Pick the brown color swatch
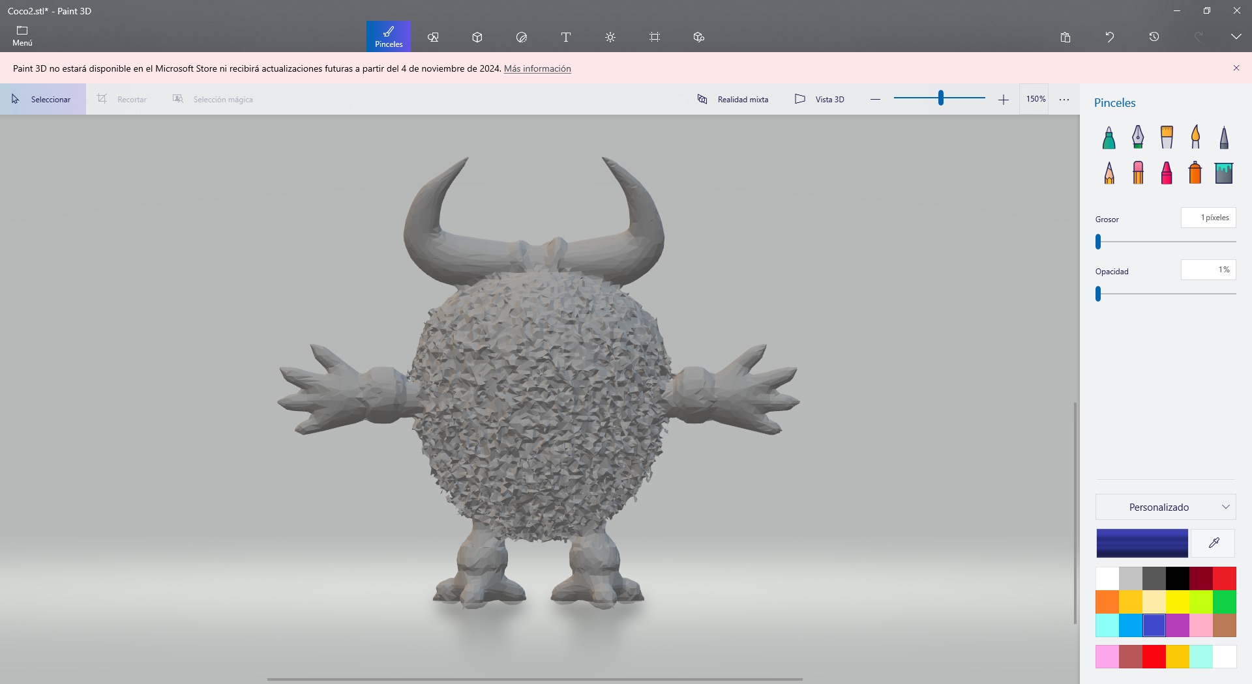 (x=1225, y=625)
